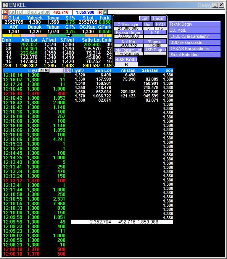Click the small K filter button
The width and height of the screenshot is (227, 259).
pyautogui.click(x=47, y=70)
